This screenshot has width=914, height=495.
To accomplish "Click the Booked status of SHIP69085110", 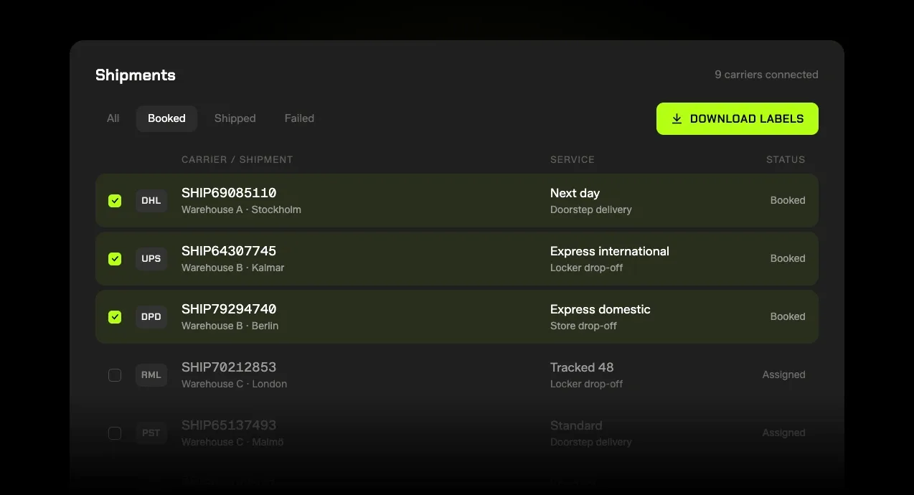I will pos(788,201).
